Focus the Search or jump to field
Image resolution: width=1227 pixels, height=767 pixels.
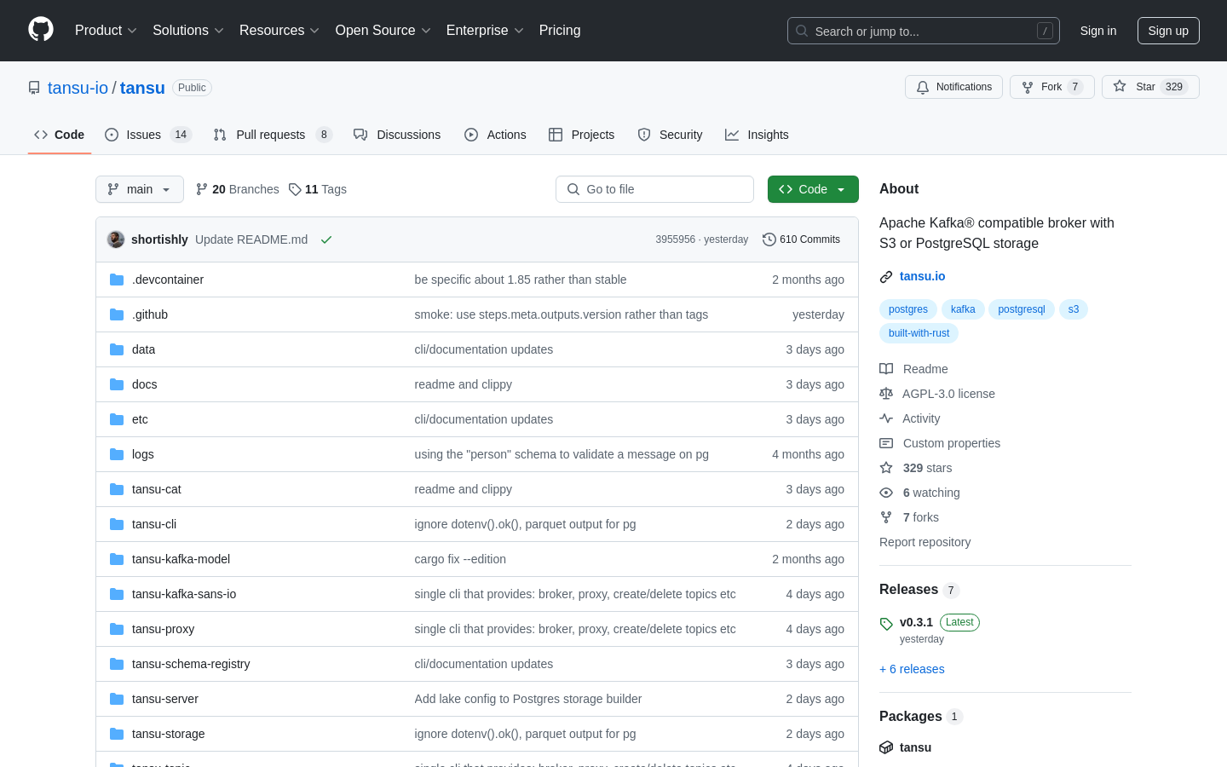pyautogui.click(x=924, y=31)
